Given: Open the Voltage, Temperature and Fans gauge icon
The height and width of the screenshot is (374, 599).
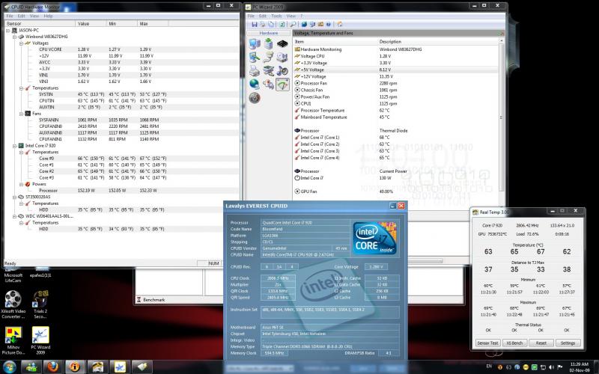Looking at the screenshot, I should pyautogui.click(x=282, y=85).
